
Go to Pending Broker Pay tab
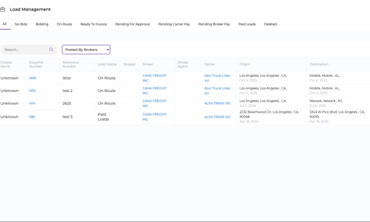[214, 24]
